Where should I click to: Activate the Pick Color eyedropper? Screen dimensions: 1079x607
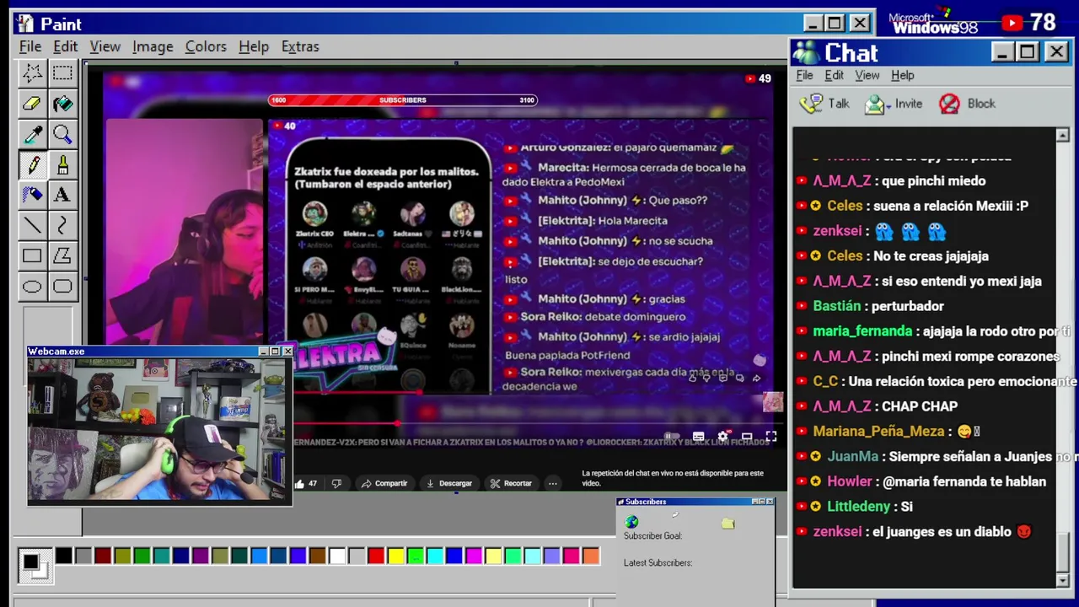(x=32, y=134)
